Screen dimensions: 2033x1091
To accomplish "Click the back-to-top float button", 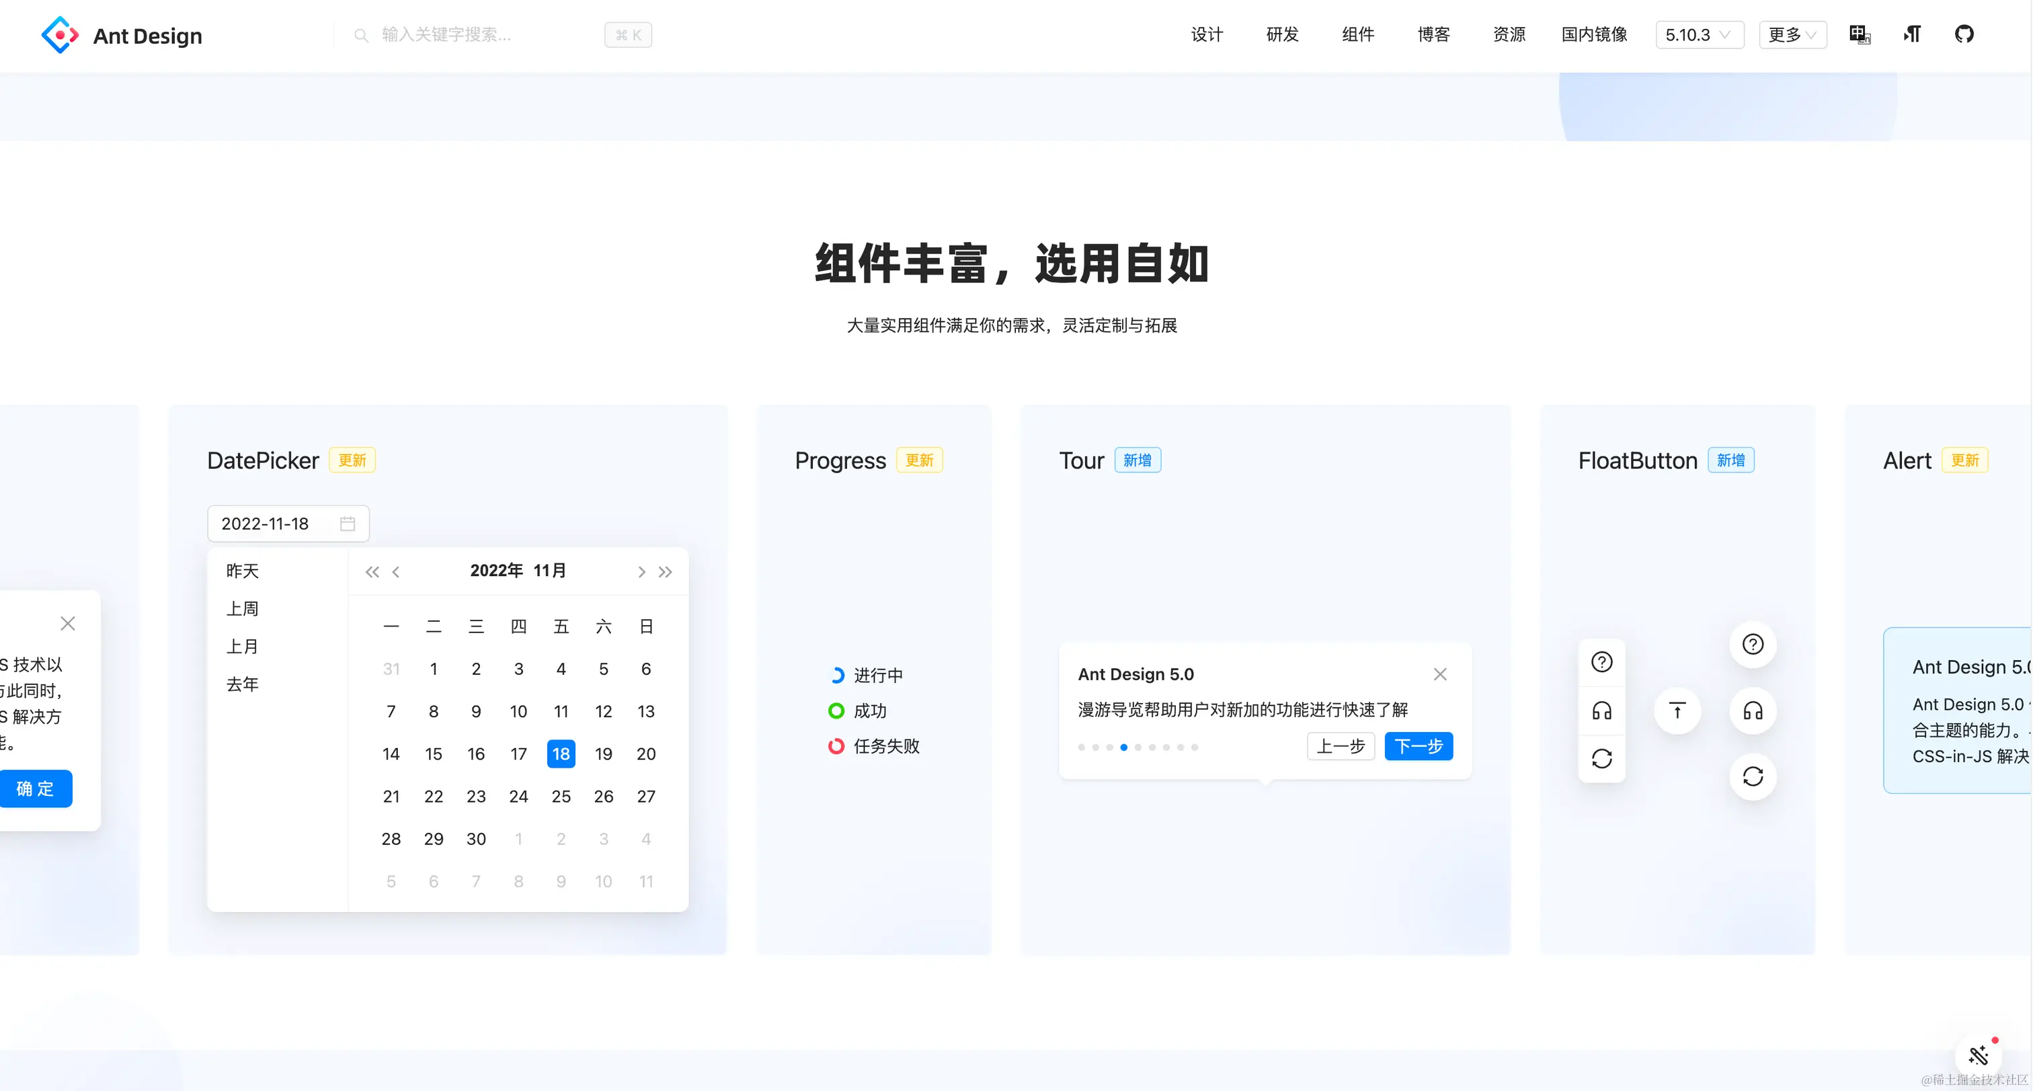I will 1677,711.
